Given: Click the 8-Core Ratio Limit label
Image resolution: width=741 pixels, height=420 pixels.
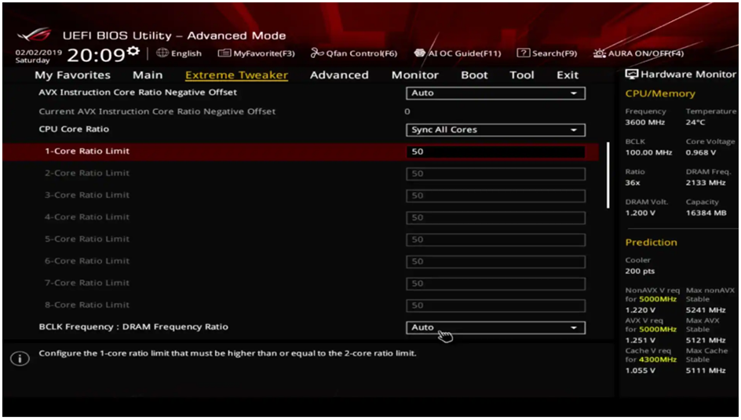Looking at the screenshot, I should click(87, 305).
